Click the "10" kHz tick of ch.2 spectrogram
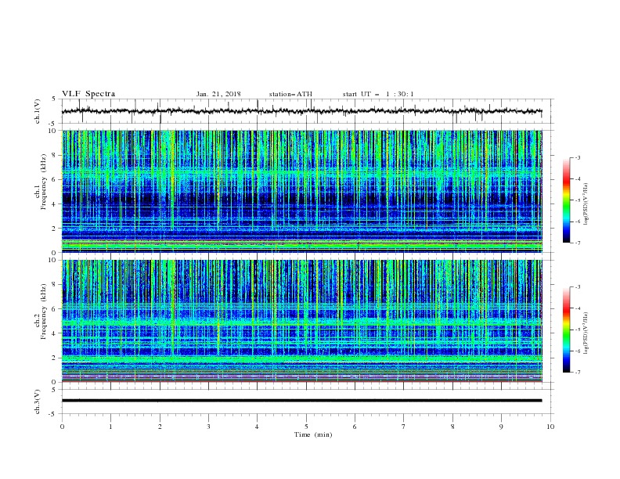 [x=54, y=260]
